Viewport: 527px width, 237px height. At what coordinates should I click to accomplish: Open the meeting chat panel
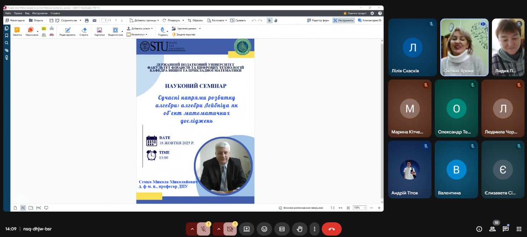506,229
